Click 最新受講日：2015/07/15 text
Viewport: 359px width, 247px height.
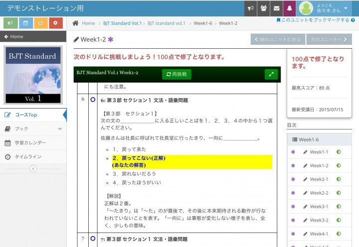(317, 110)
